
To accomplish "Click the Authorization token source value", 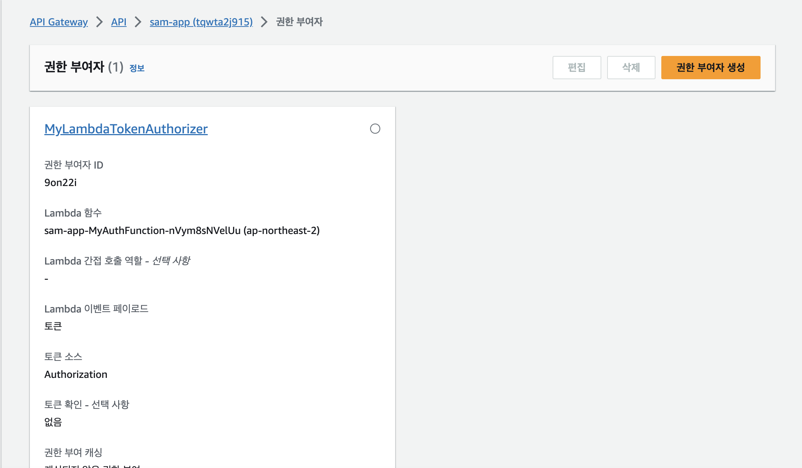I will [x=76, y=374].
